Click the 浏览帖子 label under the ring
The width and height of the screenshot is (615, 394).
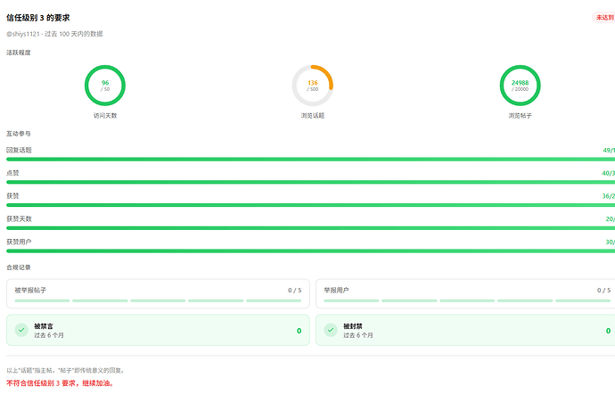tap(521, 115)
